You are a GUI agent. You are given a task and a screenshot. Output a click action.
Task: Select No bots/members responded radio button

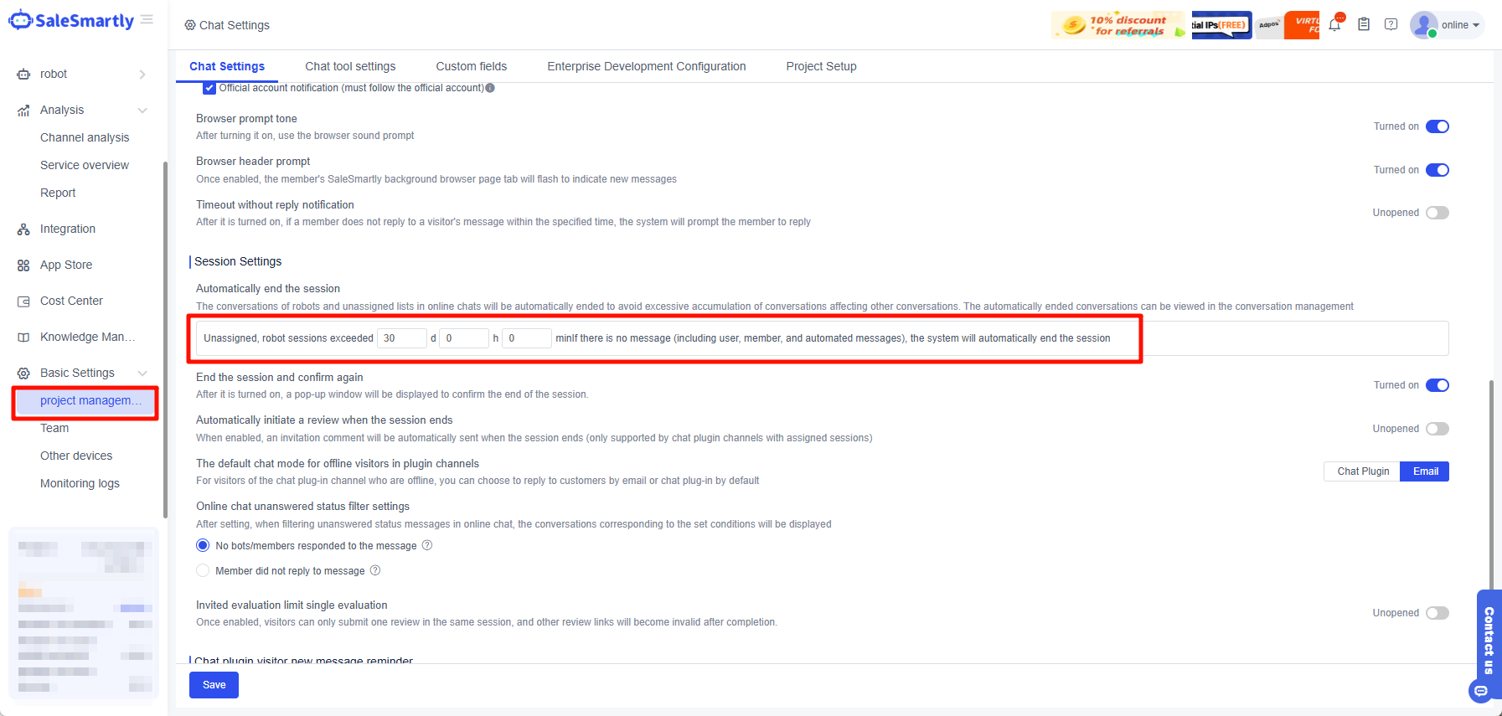tap(203, 545)
